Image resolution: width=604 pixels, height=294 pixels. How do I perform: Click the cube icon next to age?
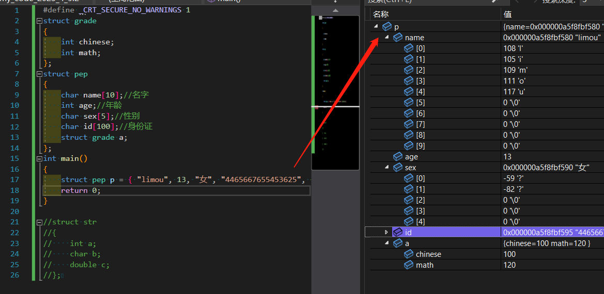pyautogui.click(x=398, y=157)
